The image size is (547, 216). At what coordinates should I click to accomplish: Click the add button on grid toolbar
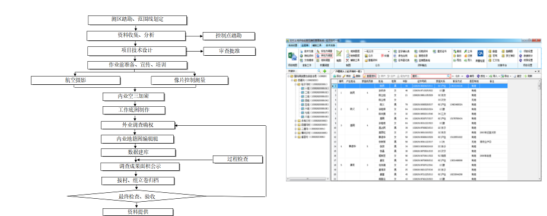click(337, 76)
